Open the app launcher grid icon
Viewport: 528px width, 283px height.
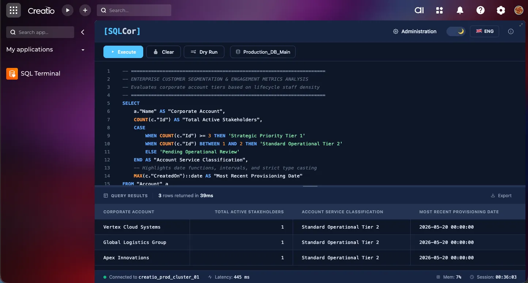[14, 10]
